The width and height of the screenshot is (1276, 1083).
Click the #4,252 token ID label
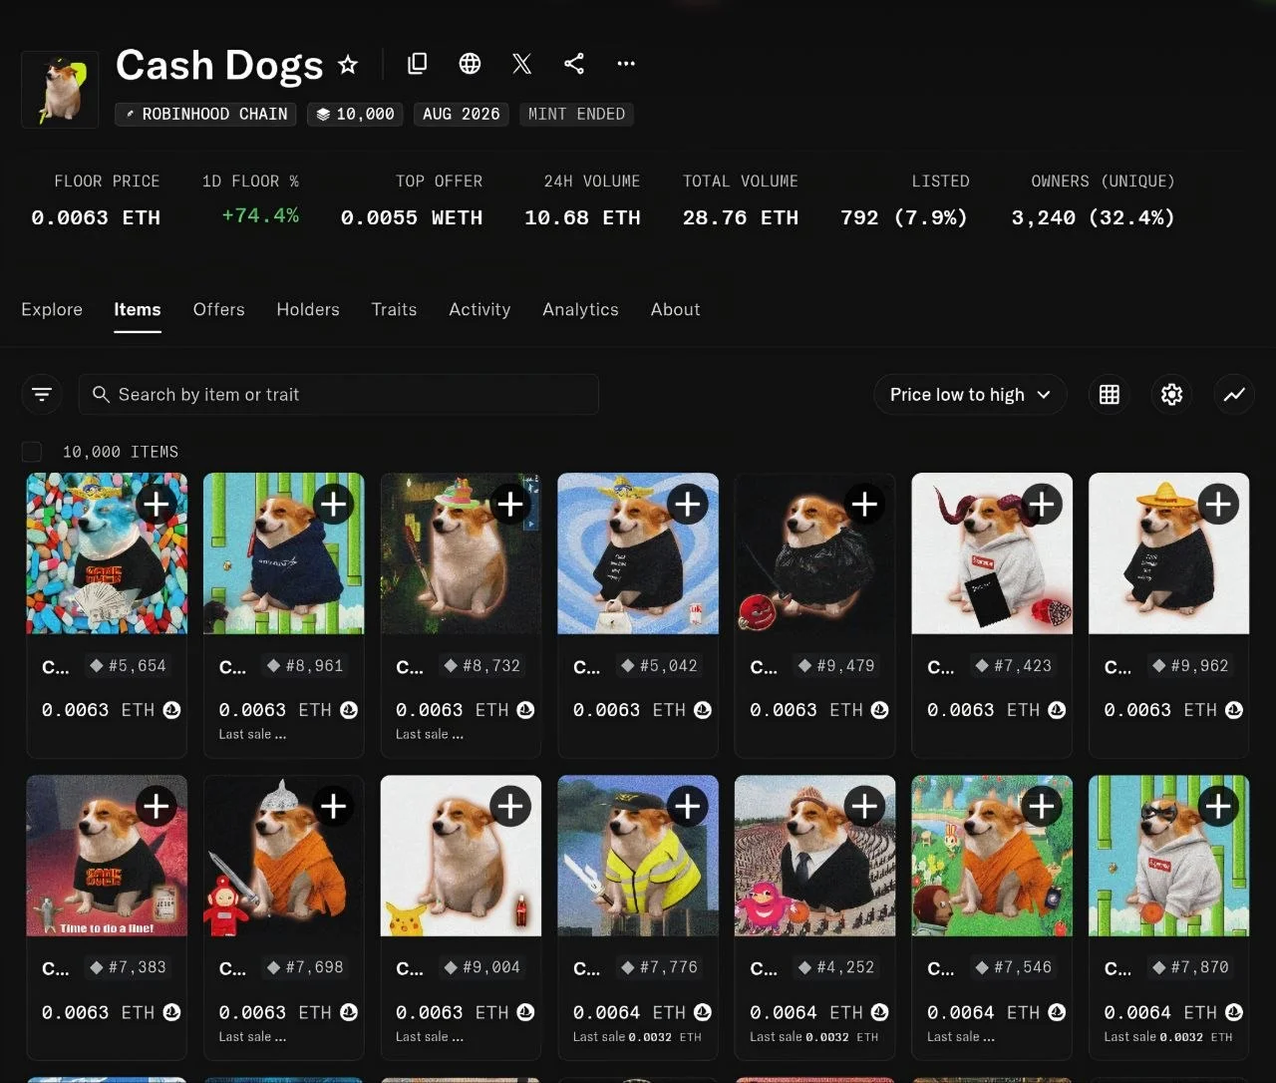835,967
